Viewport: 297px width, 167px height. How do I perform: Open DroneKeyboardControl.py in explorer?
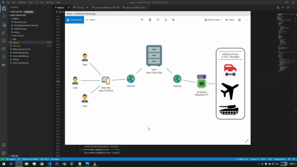[x=26, y=26]
